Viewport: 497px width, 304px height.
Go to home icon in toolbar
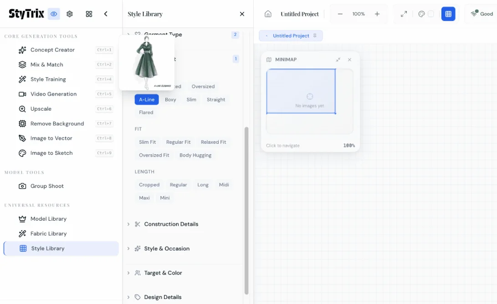click(268, 14)
